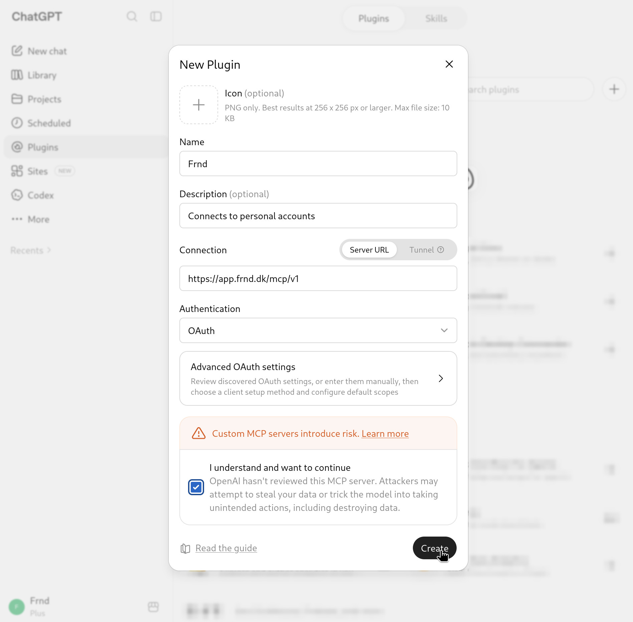Screen dimensions: 633x622
Task: Click the Plugins at-sign icon
Action: click(x=17, y=147)
